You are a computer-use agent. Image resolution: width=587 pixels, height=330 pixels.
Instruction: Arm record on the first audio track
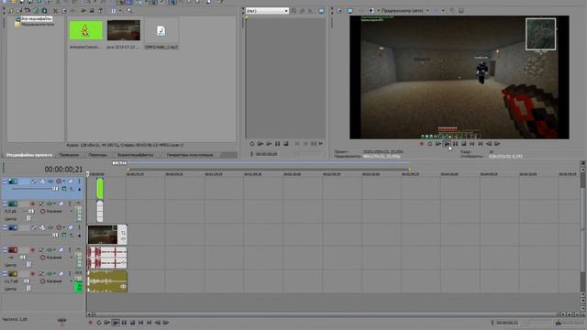click(33, 203)
